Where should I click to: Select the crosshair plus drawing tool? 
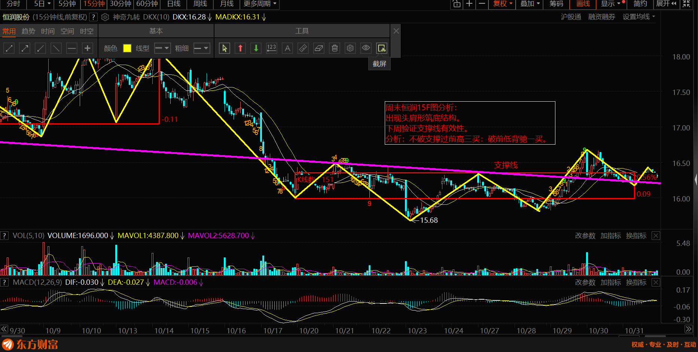click(88, 48)
